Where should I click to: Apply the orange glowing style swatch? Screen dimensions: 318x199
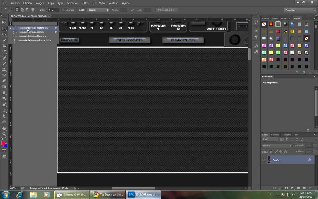point(271,24)
